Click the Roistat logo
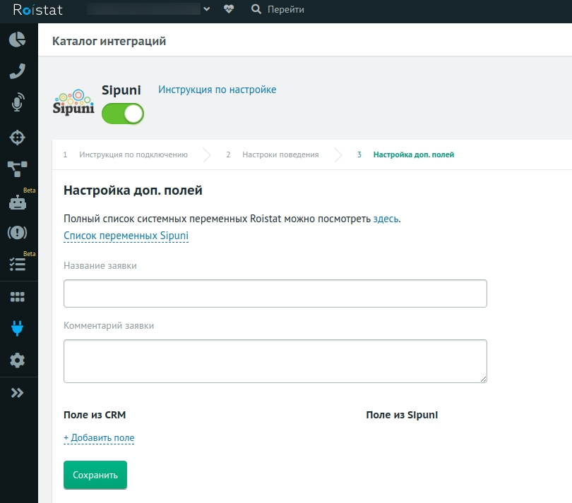Screen dimensions: 572x503 [x=38, y=10]
